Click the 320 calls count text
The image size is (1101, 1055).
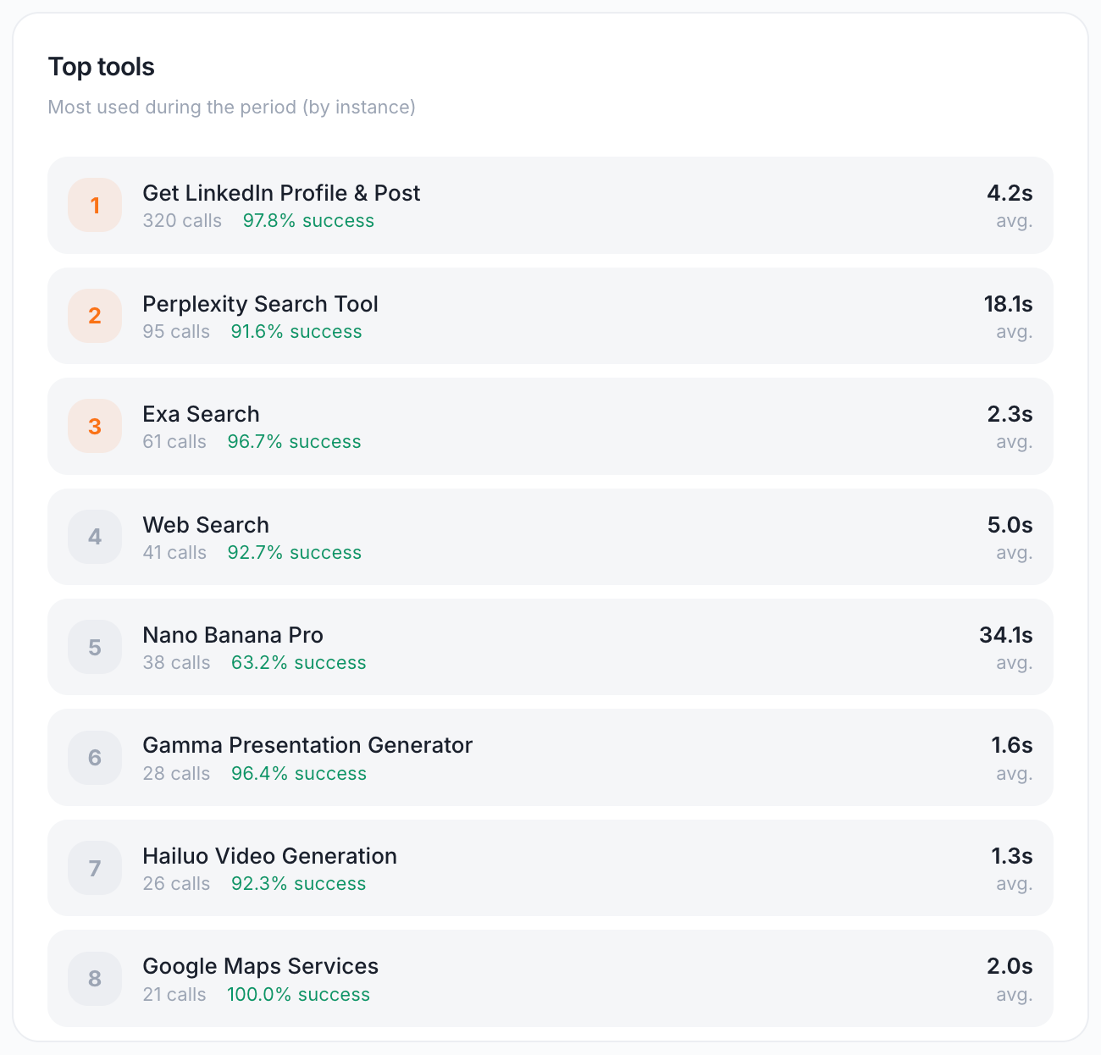pyautogui.click(x=182, y=221)
